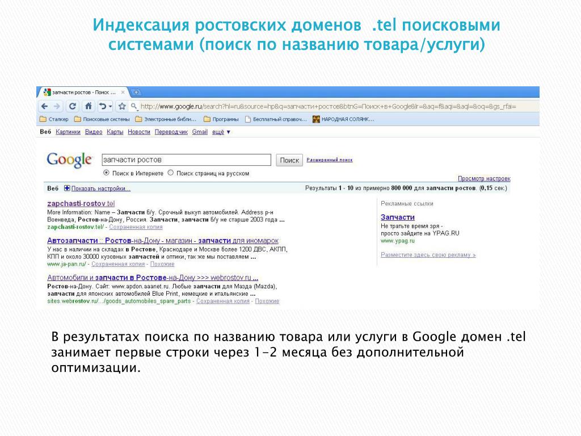This screenshot has height=436, width=581.
Task: Open the Сталкер bookmarks folder
Action: [54, 119]
